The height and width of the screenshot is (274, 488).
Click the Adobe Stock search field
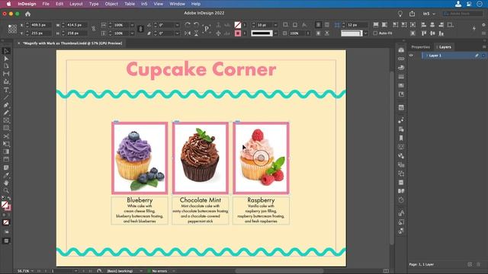pos(463,14)
